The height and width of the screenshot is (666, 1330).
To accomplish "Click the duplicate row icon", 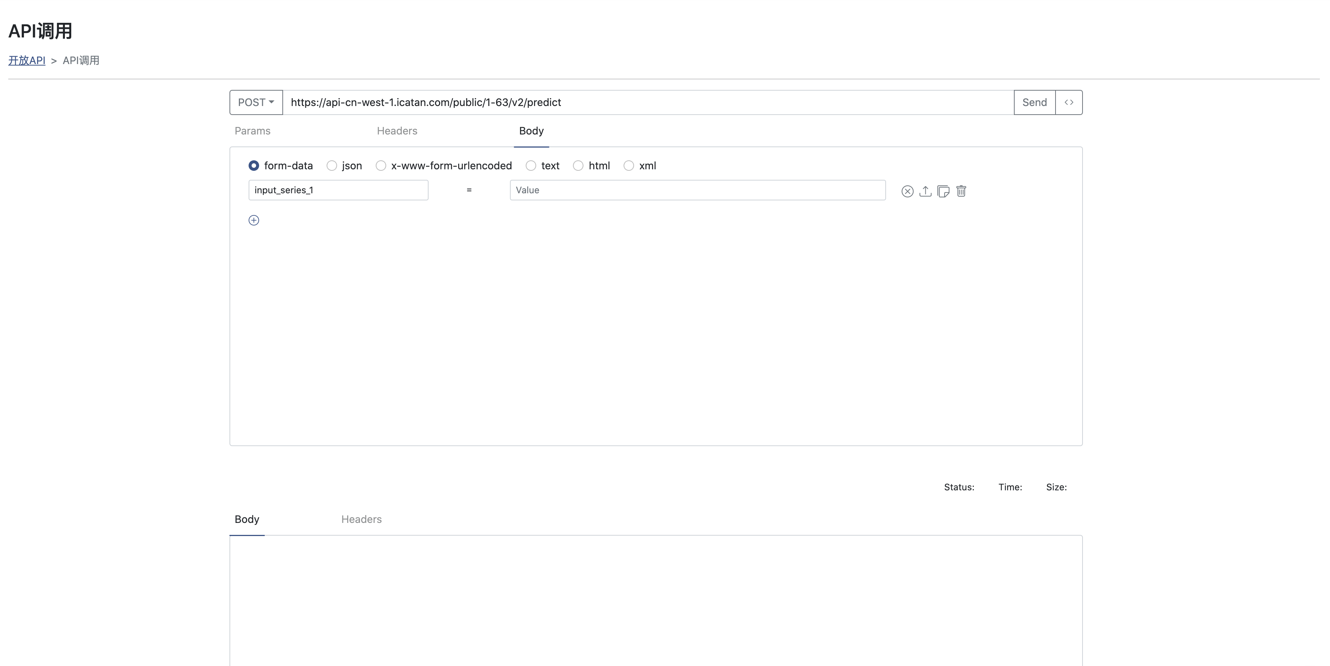I will (x=943, y=191).
